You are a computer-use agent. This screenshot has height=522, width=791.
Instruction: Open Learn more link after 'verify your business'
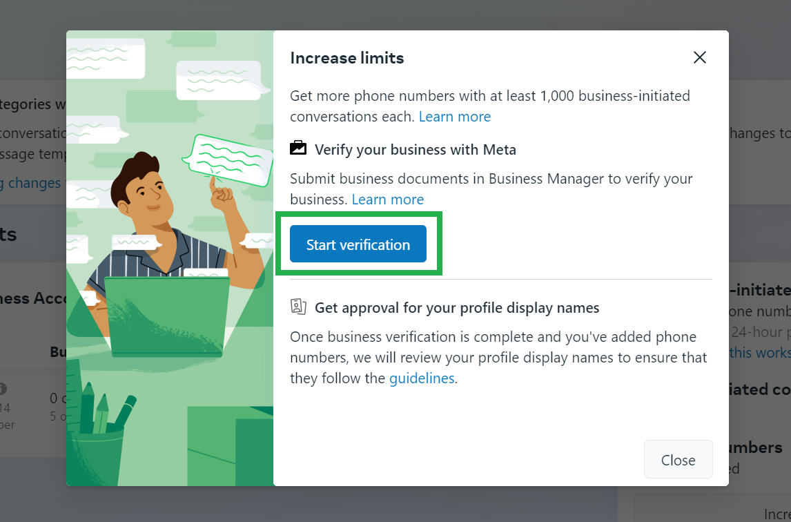(x=387, y=200)
